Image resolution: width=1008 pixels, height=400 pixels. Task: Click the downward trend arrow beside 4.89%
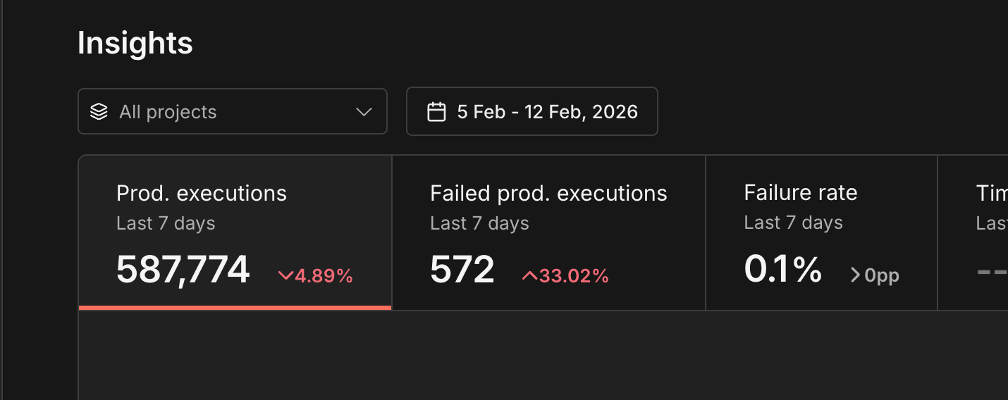pyautogui.click(x=285, y=276)
